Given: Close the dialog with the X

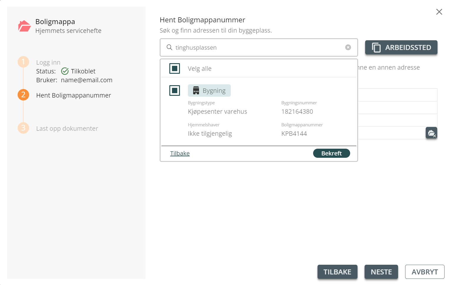Looking at the screenshot, I should click(439, 12).
